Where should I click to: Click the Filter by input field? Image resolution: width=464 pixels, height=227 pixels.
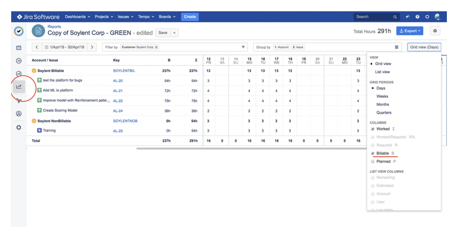coord(175,47)
